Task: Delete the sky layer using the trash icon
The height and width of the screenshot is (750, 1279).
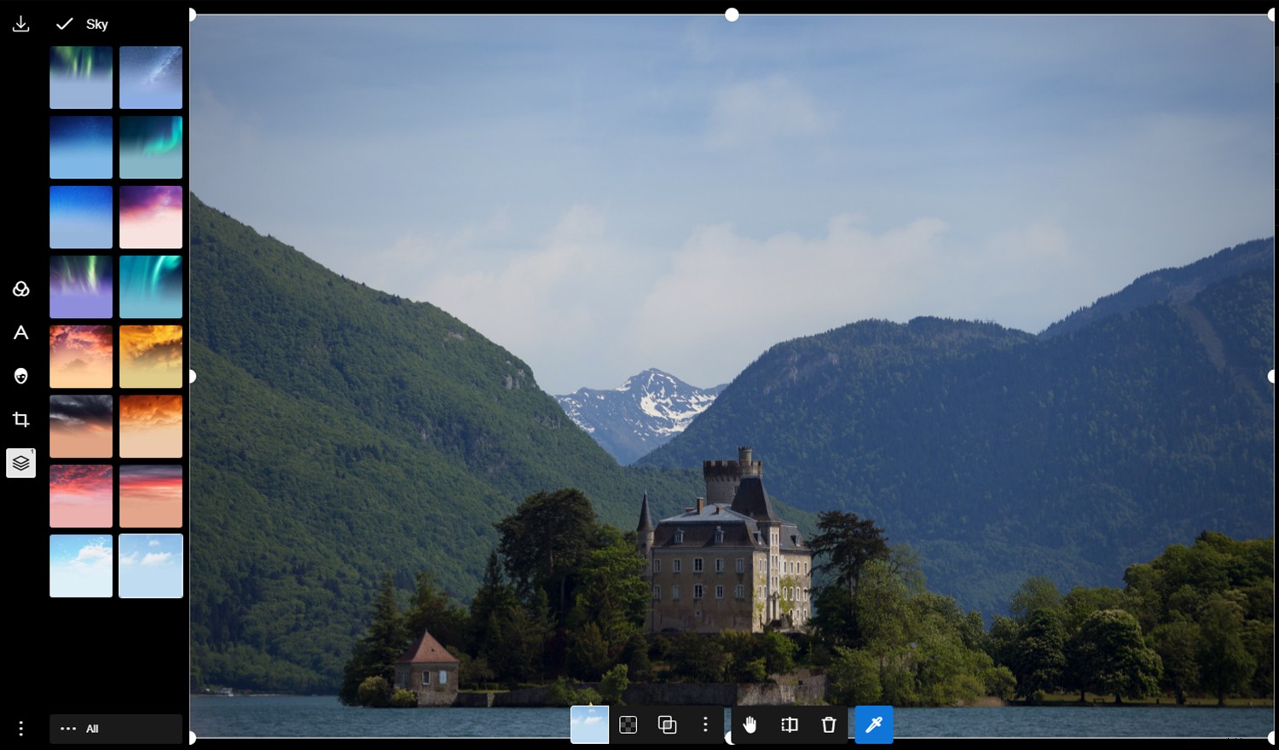Action: click(x=828, y=724)
